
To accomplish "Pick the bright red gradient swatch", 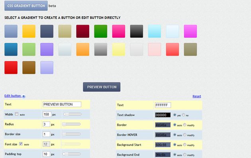I will tap(11, 67).
